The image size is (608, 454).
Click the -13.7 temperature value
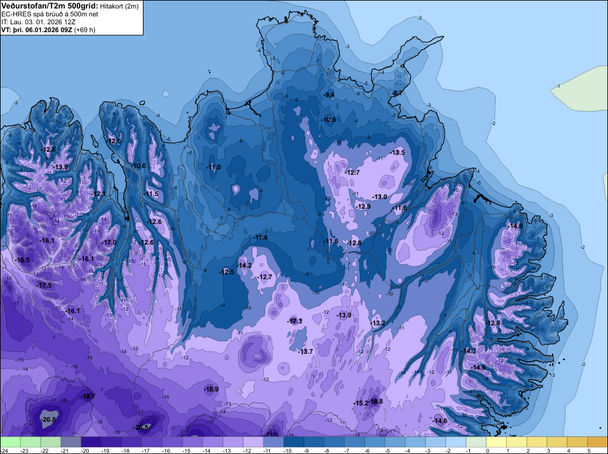[305, 351]
